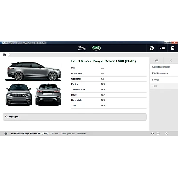Screen dimensions: 178x178
Task: Click the Jaguar logo in header
Action: tap(82, 48)
